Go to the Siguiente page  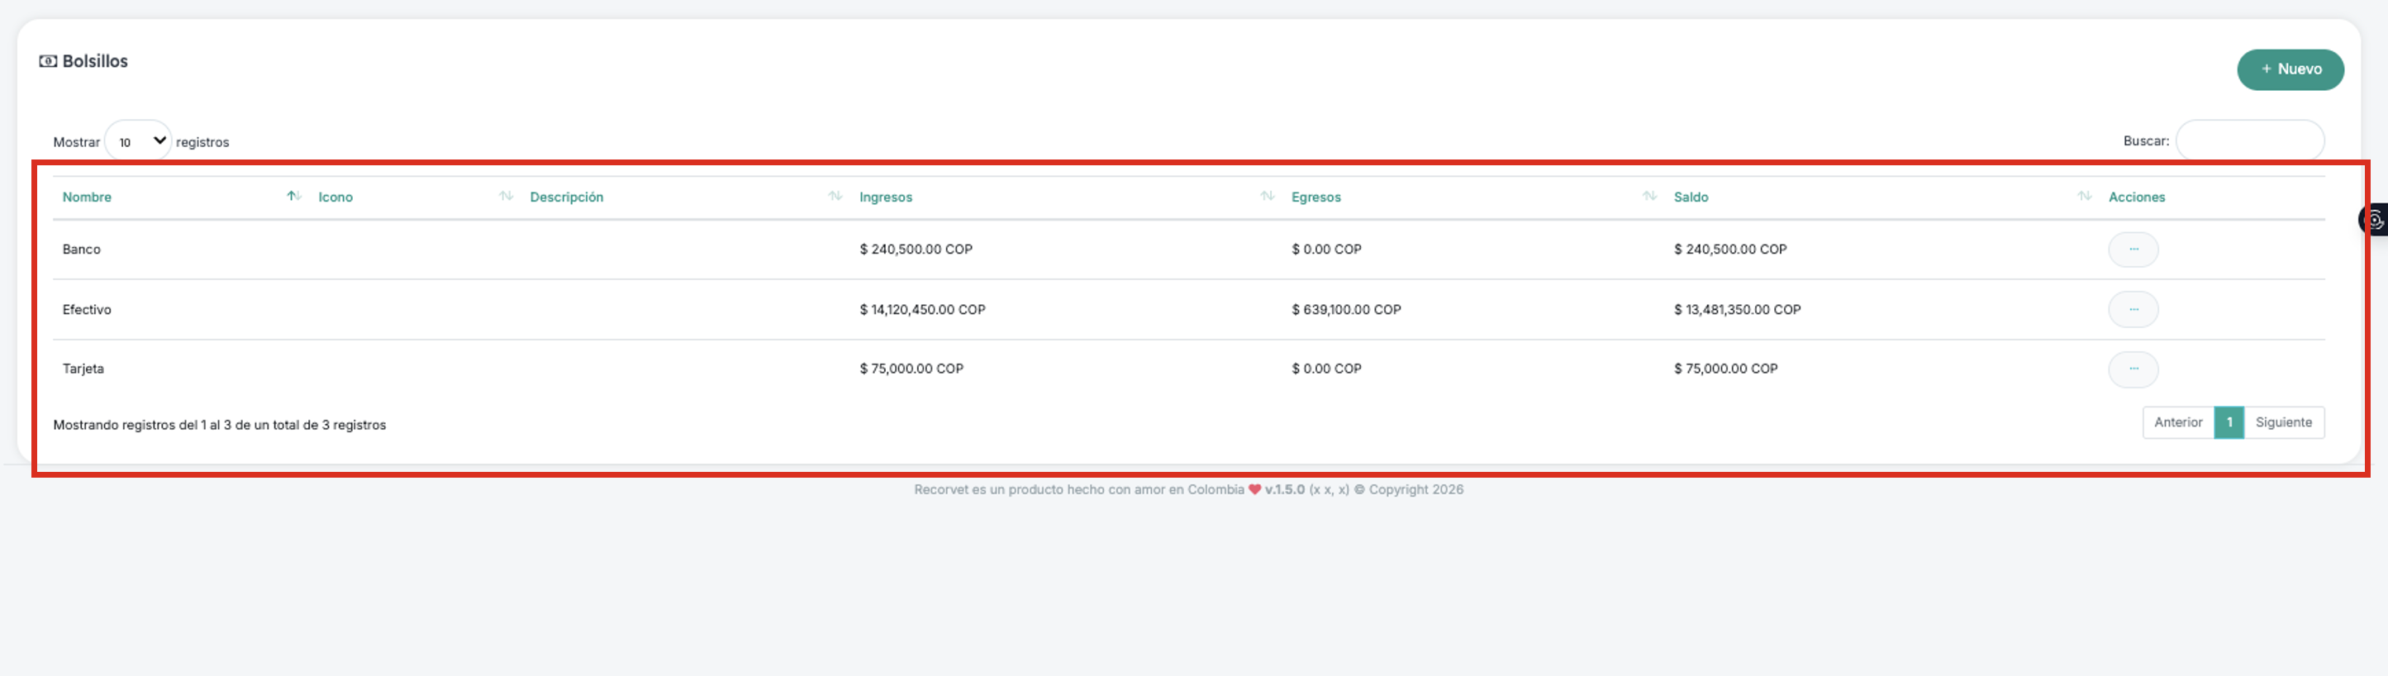coord(2283,422)
